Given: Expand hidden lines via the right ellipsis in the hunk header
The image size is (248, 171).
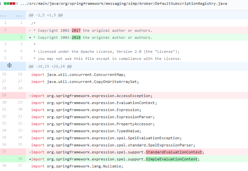Looking at the screenshot, I should 19,15.
